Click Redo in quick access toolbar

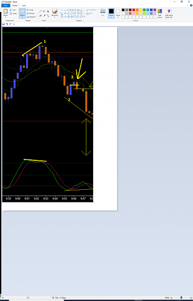tap(11, 24)
